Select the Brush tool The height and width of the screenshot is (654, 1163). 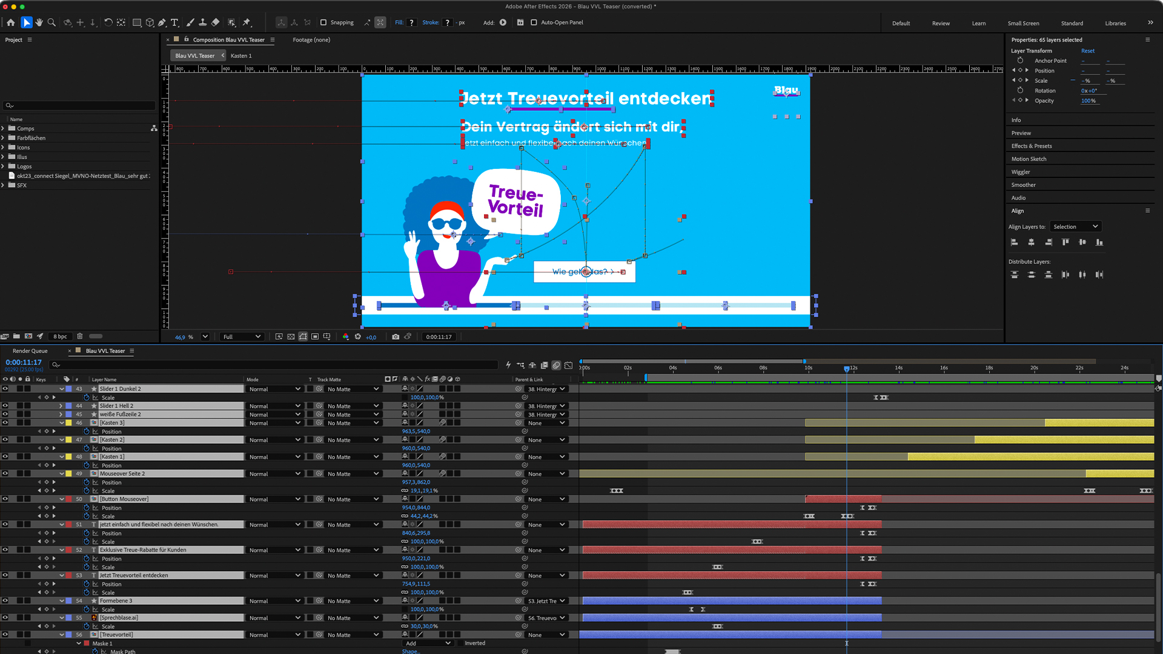(190, 22)
